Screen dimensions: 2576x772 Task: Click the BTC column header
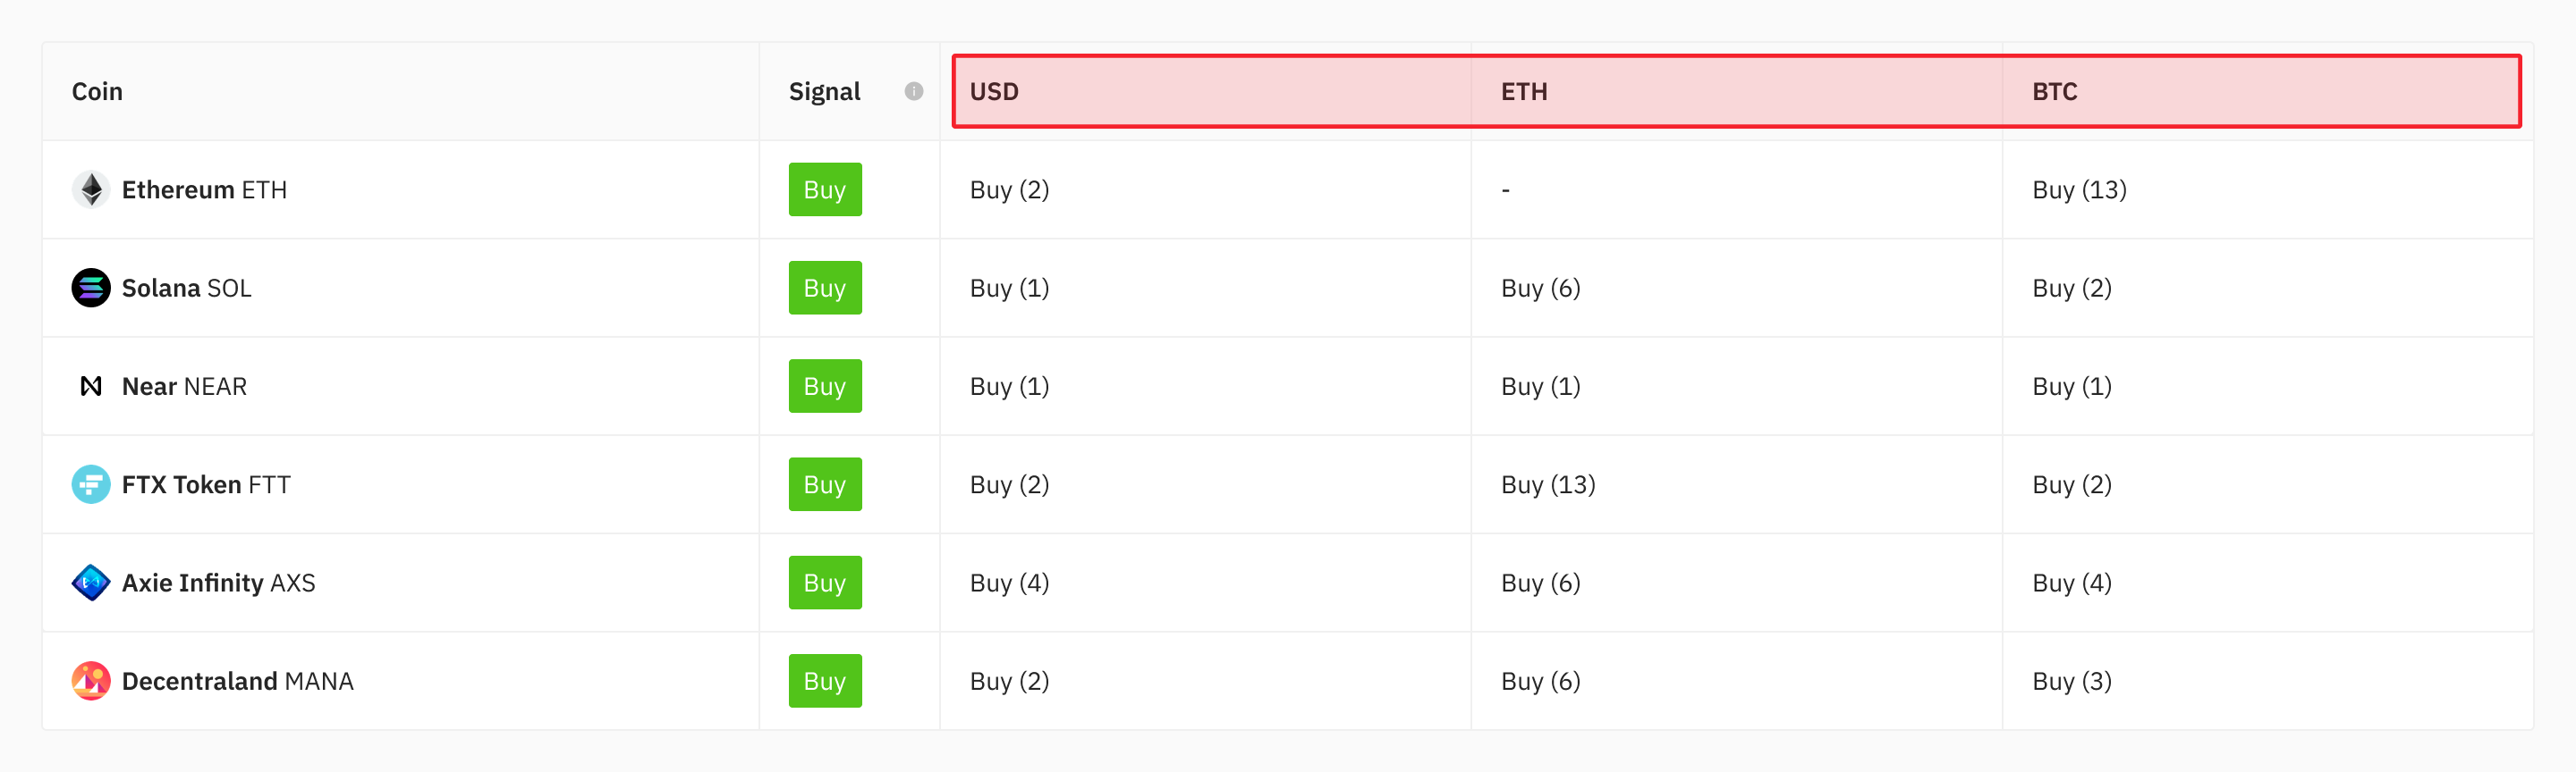tap(2052, 91)
